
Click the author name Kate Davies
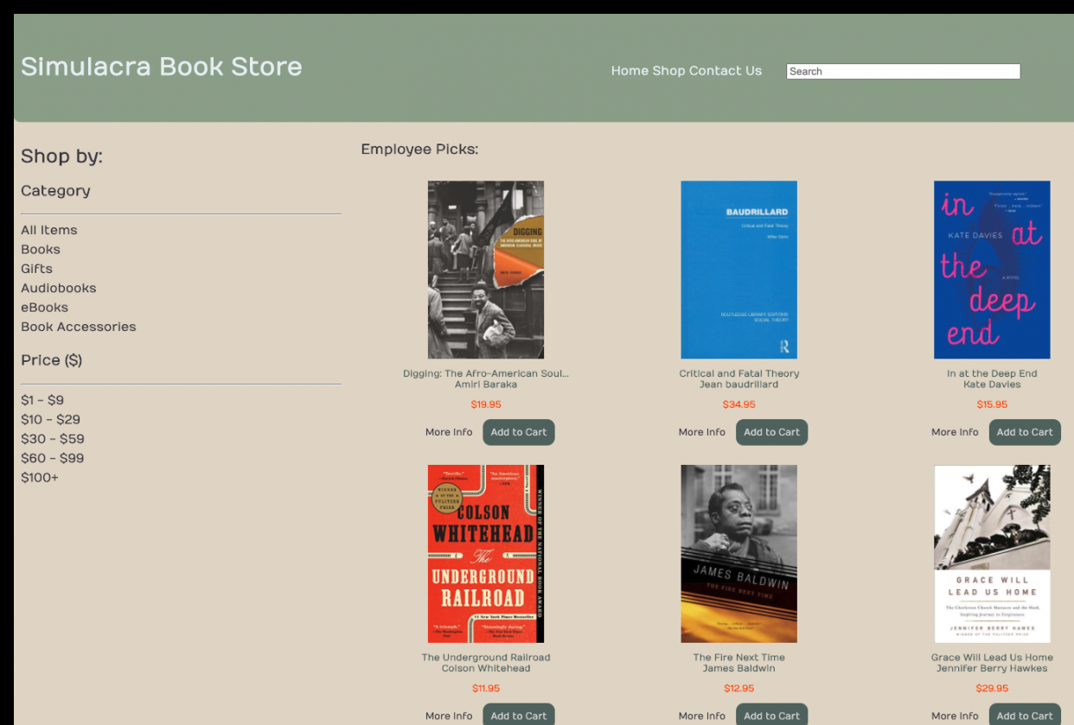tap(992, 385)
